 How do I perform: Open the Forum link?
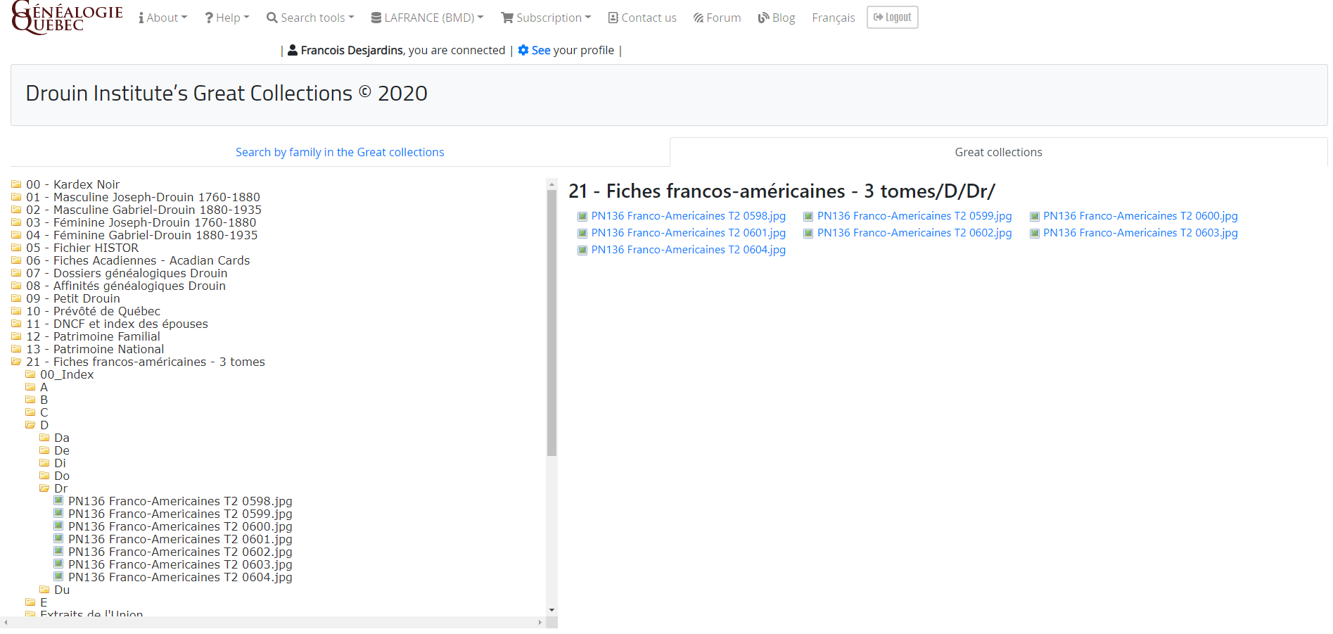click(717, 18)
